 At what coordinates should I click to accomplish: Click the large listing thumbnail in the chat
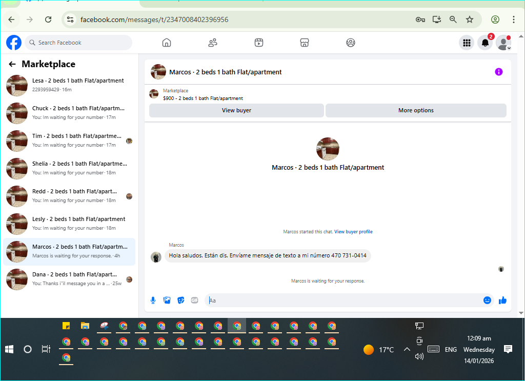pyautogui.click(x=328, y=149)
